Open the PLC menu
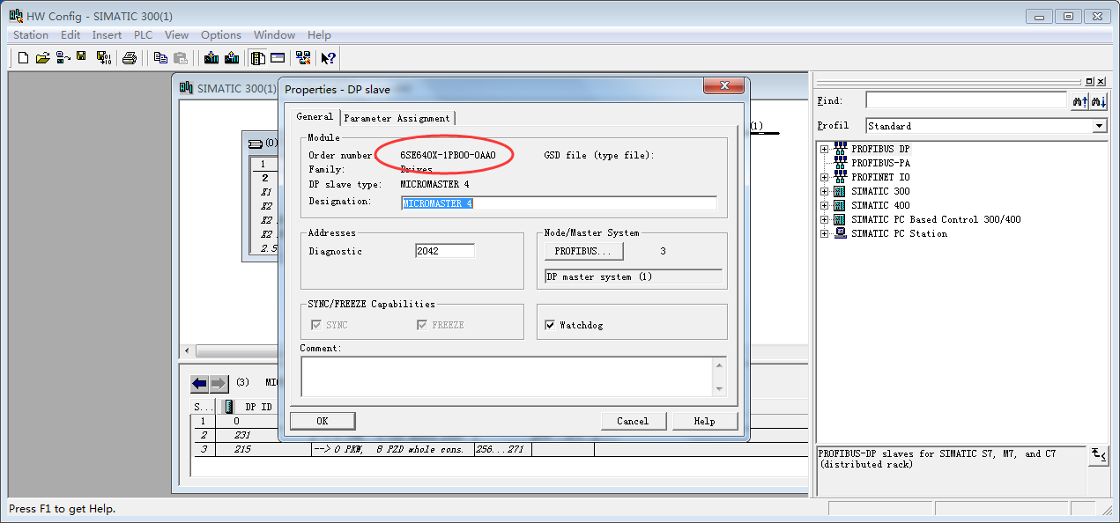This screenshot has width=1120, height=523. coord(143,35)
